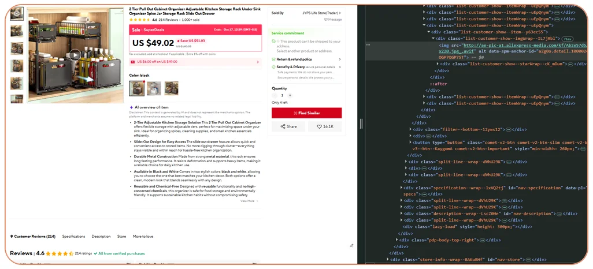Open the More to love tab
The height and width of the screenshot is (269, 593).
[143, 237]
